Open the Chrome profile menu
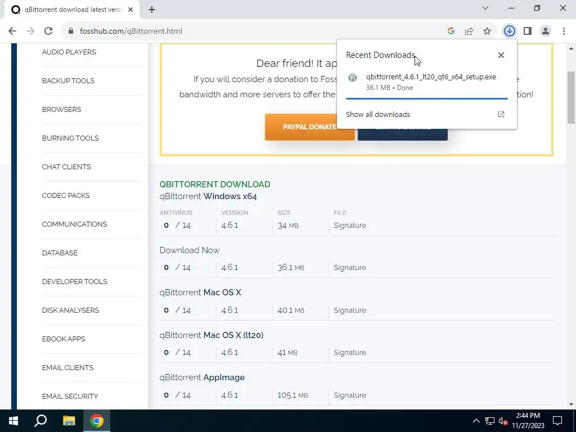Image resolution: width=576 pixels, height=432 pixels. pos(546,31)
